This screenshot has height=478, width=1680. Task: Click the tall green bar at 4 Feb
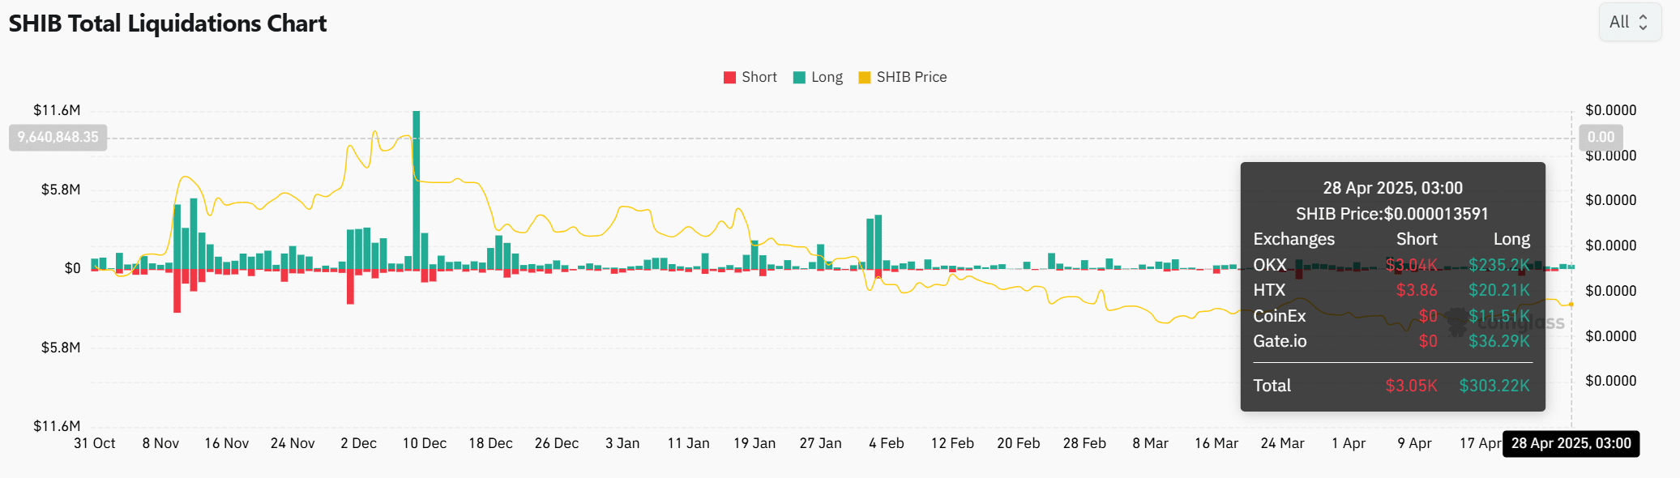click(878, 241)
